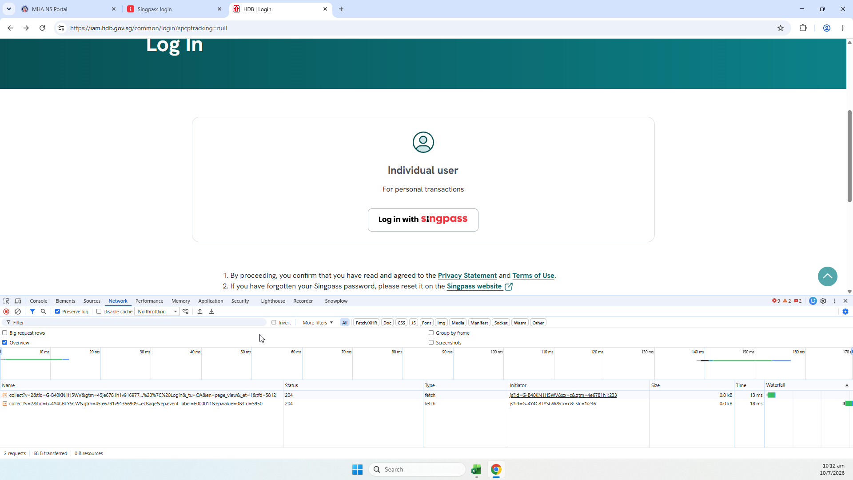Switch to the Console tab
This screenshot has width=853, height=480.
tap(39, 301)
